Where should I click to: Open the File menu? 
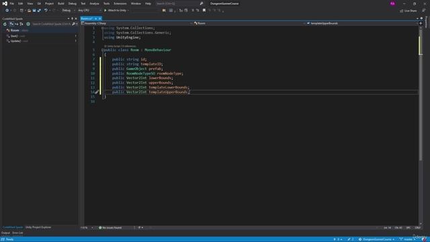[11, 3]
